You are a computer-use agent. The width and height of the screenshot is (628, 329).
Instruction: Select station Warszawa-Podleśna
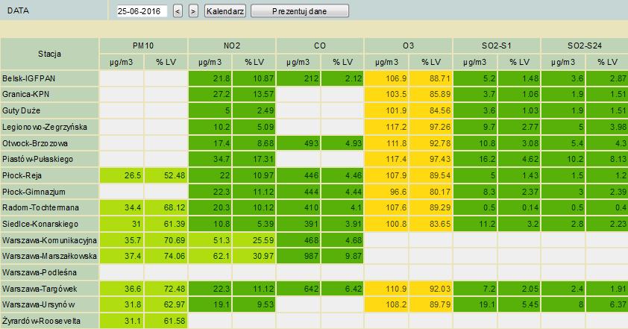click(x=50, y=272)
